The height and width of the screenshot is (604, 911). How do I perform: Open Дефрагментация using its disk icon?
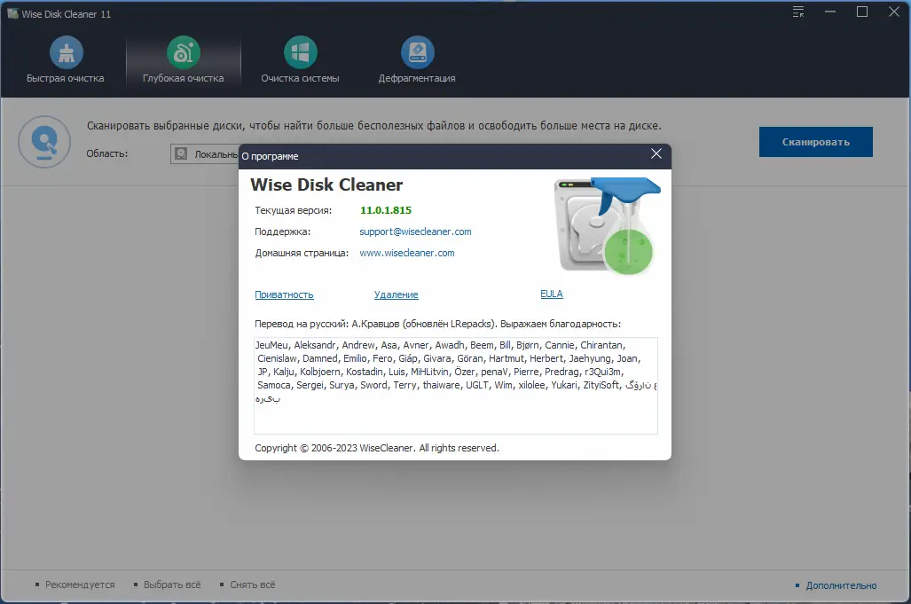click(417, 51)
